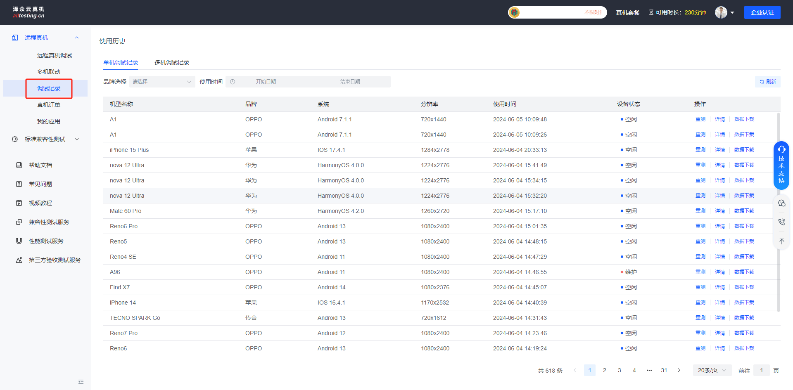Click the 视频教程 icon in sidebar
This screenshot has height=390, width=793.
pyautogui.click(x=19, y=203)
